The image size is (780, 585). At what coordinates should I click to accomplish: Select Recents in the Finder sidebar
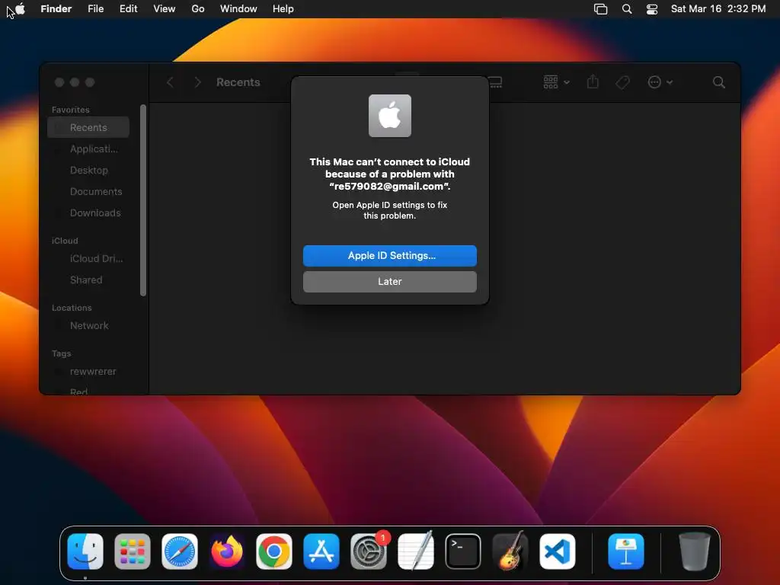tap(88, 127)
